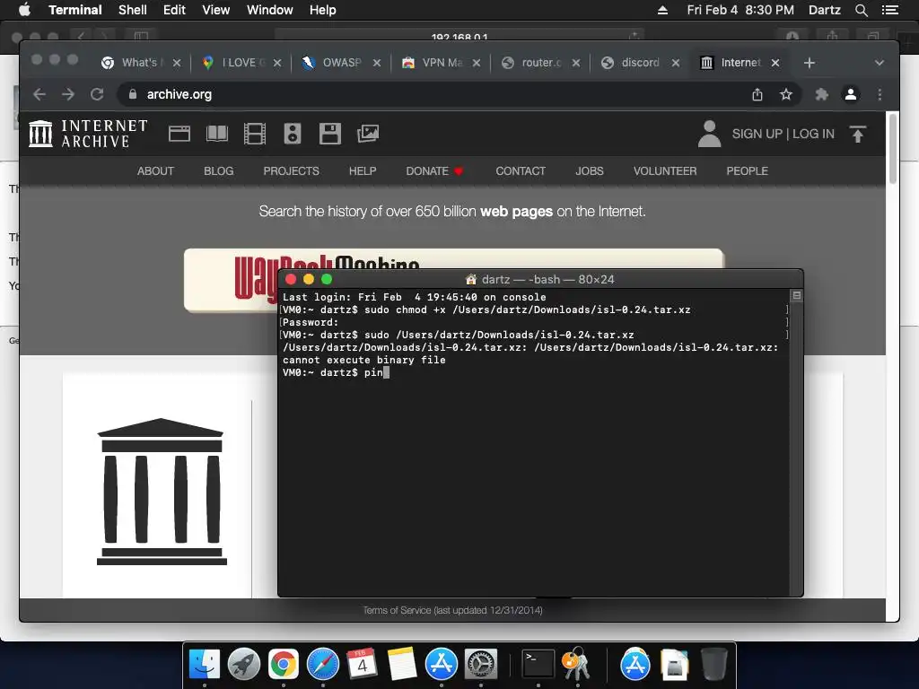Click the JOBS link
This screenshot has height=689, width=919.
coord(589,171)
